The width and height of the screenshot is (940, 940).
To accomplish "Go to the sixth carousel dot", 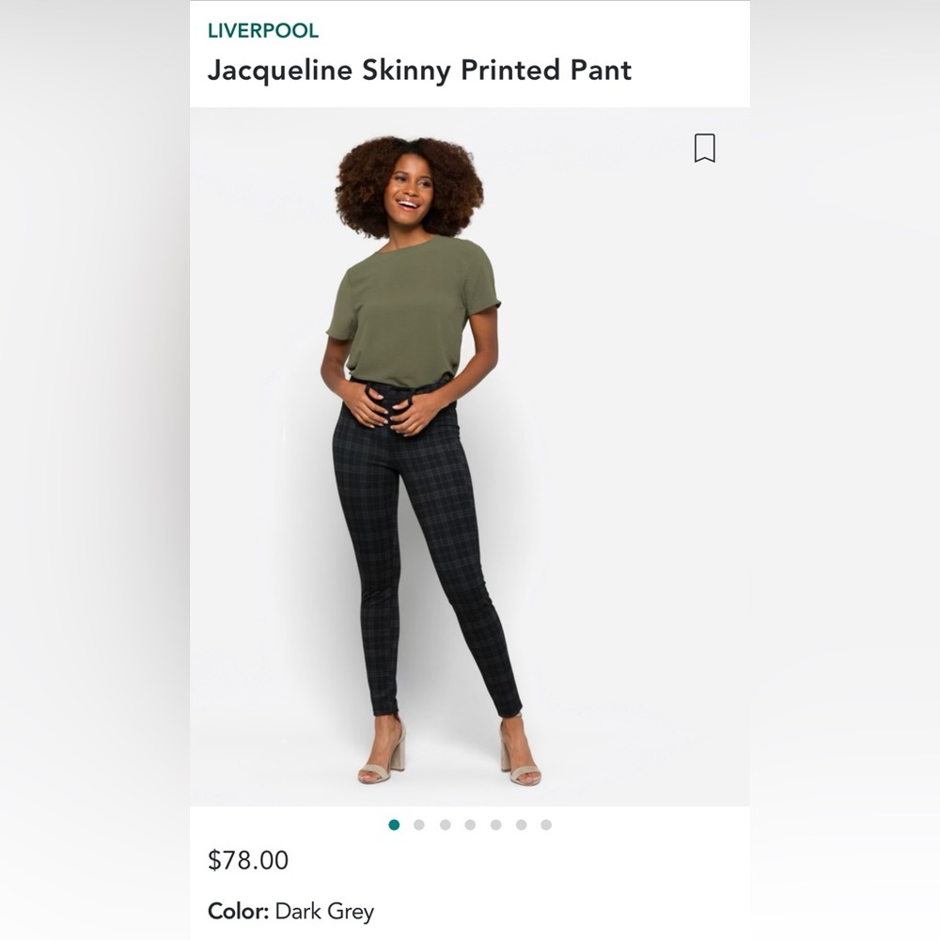I will click(x=521, y=824).
